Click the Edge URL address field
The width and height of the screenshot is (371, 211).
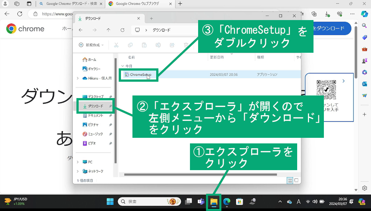coord(57,14)
